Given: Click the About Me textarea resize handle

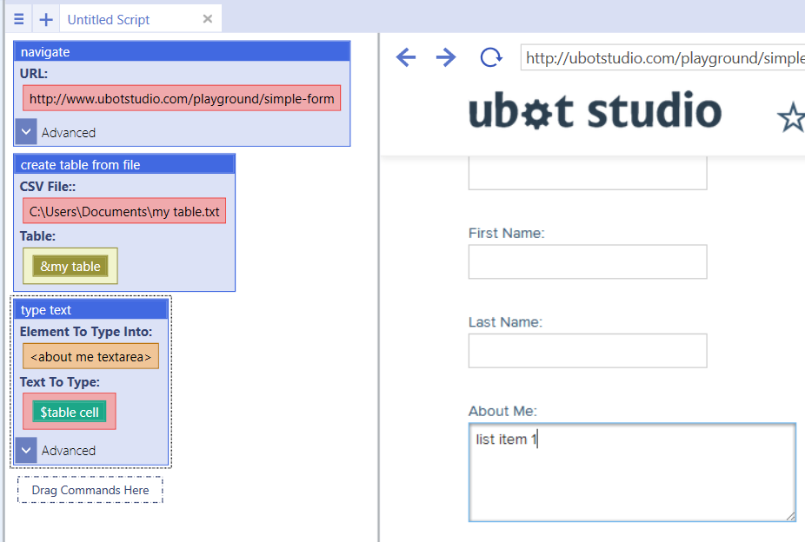Looking at the screenshot, I should coord(790,516).
